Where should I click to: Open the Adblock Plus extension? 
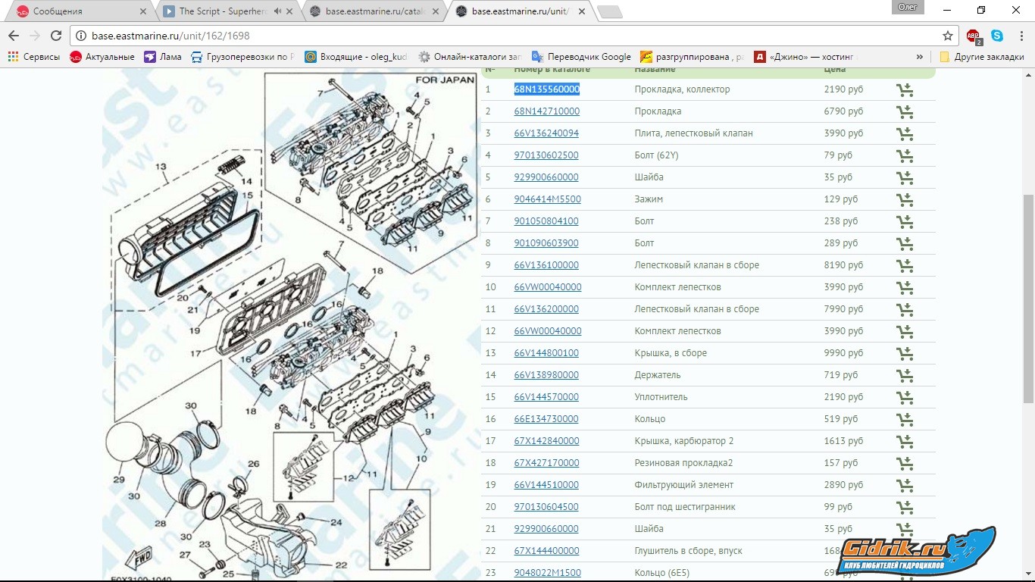[x=973, y=36]
